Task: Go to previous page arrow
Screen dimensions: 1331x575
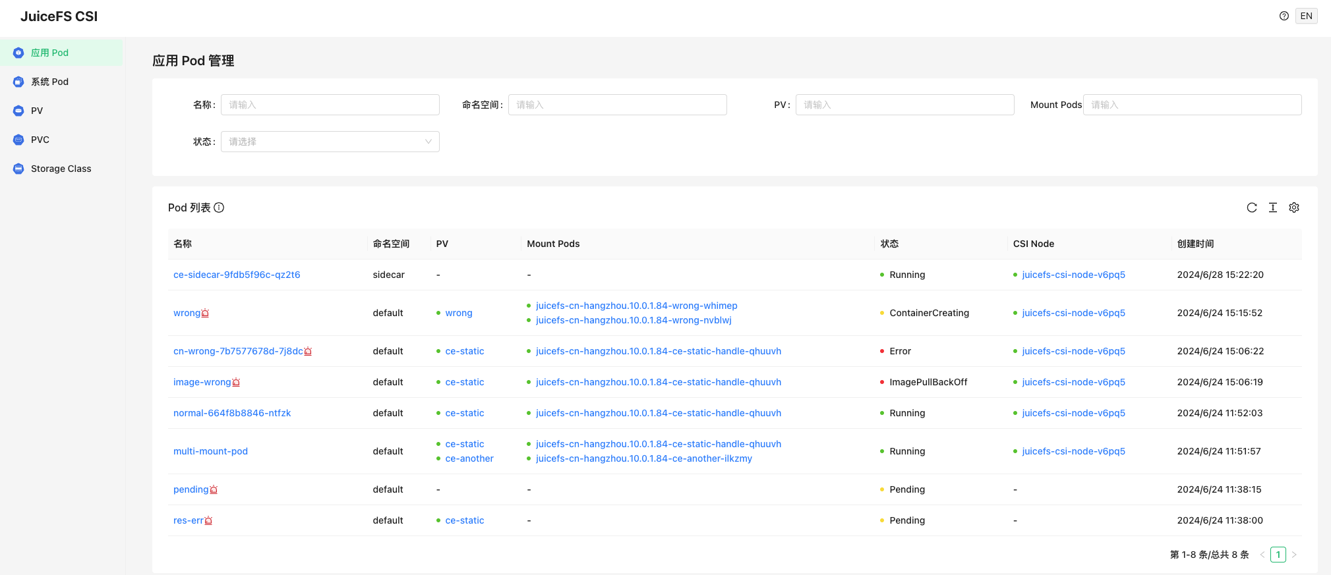Action: coord(1262,555)
